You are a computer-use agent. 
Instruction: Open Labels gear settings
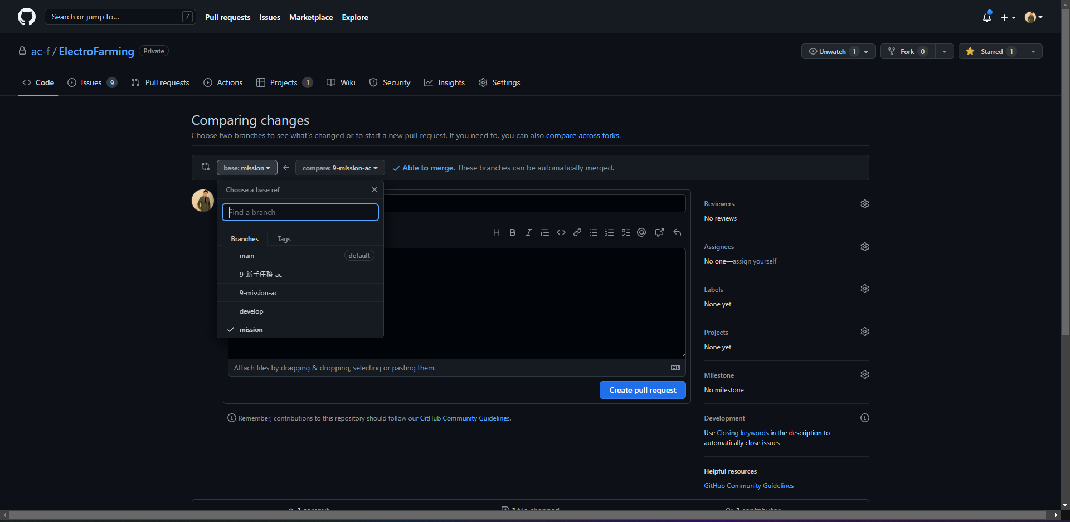(865, 289)
